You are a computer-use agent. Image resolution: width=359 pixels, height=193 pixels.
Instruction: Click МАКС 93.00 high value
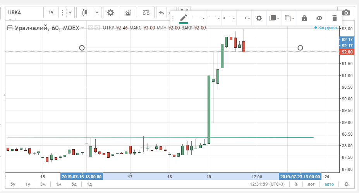click(x=142, y=28)
